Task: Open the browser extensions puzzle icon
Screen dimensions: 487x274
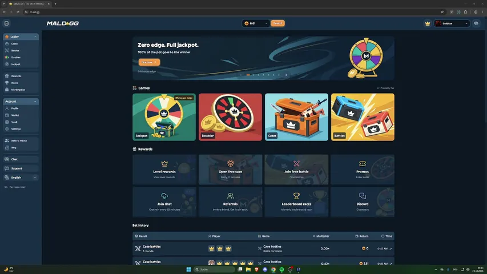Action: click(465, 12)
